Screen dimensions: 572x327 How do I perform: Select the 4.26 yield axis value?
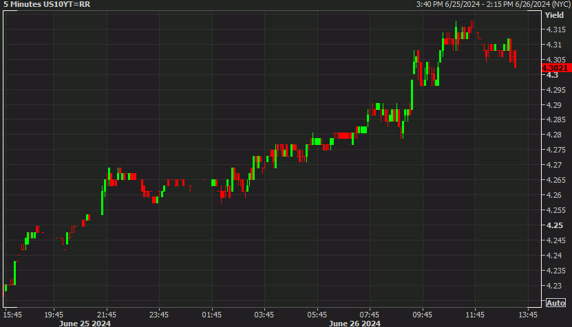coord(554,195)
